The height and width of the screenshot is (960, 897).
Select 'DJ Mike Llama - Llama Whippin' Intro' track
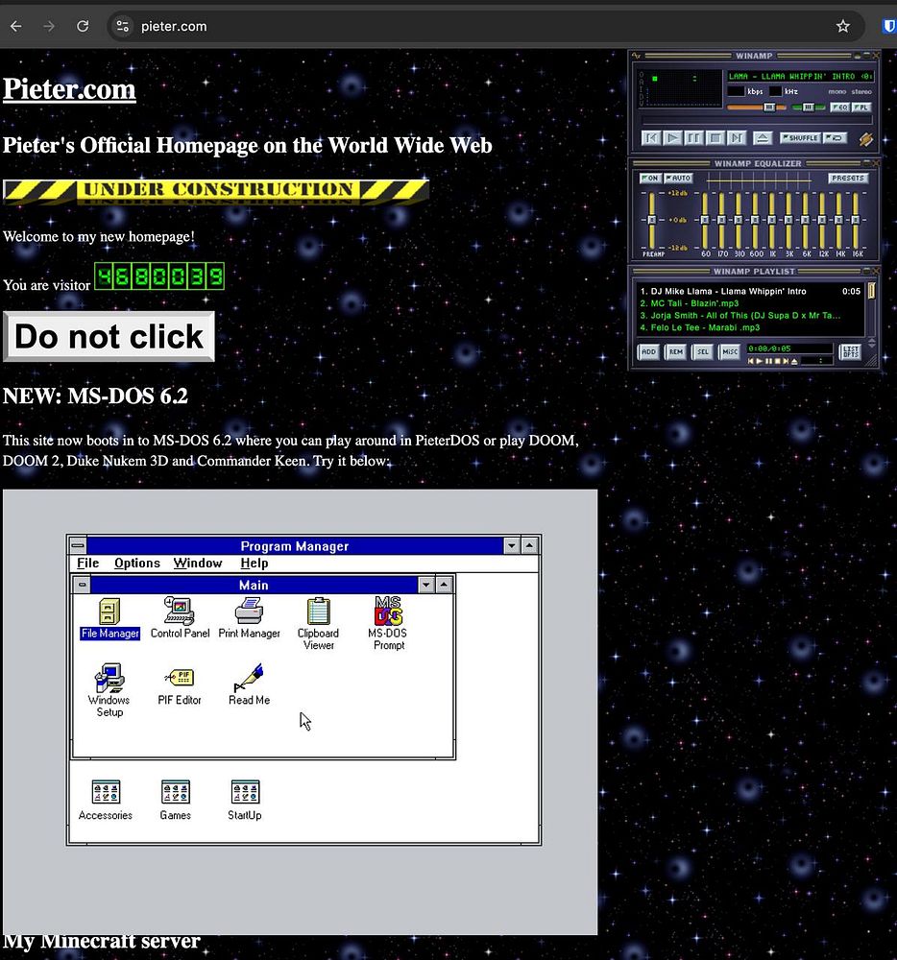click(x=722, y=292)
